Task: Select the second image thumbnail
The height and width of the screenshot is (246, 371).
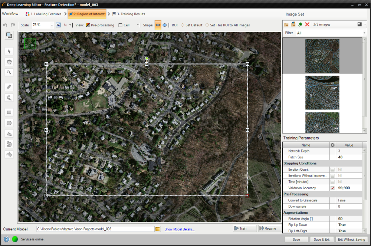Action: pos(322,93)
